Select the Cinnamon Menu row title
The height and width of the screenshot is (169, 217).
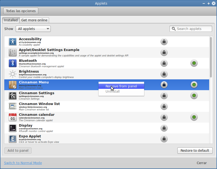34,82
